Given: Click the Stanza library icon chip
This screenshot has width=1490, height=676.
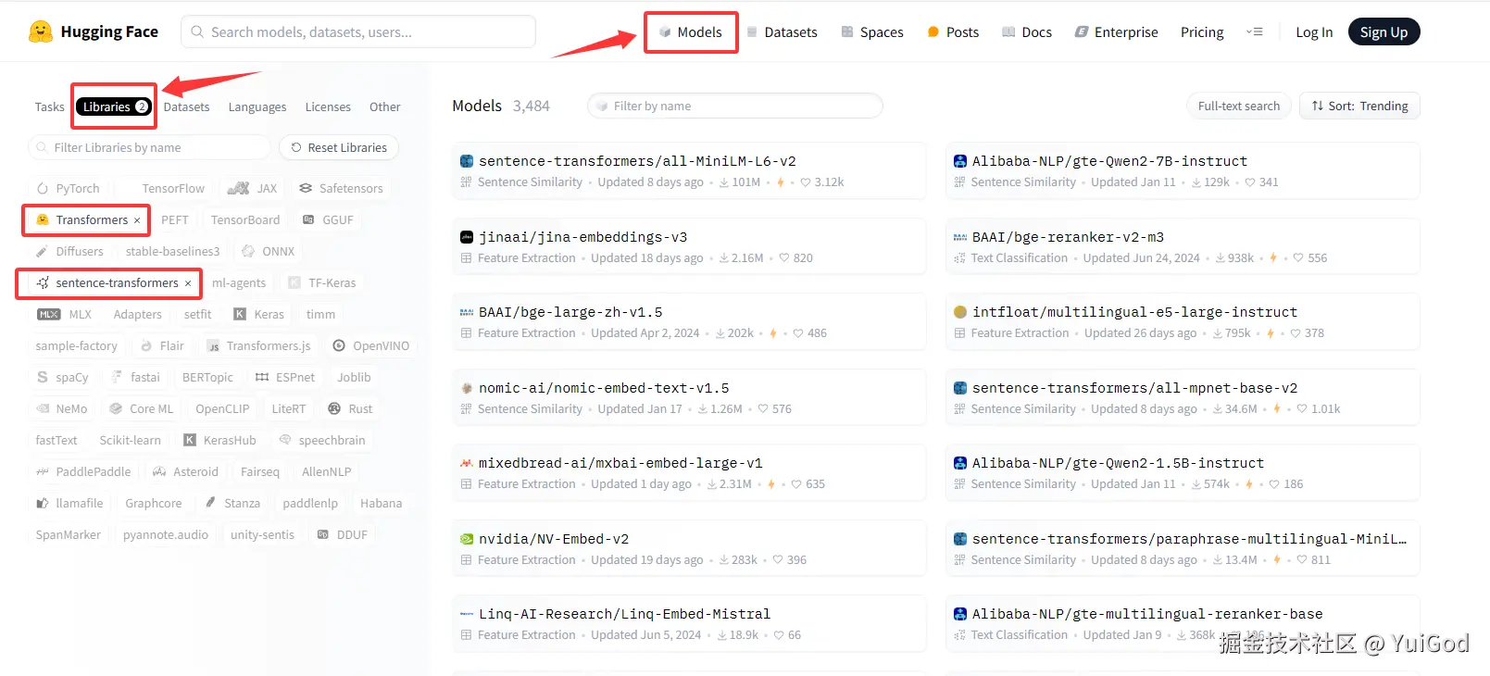Looking at the screenshot, I should 233,503.
